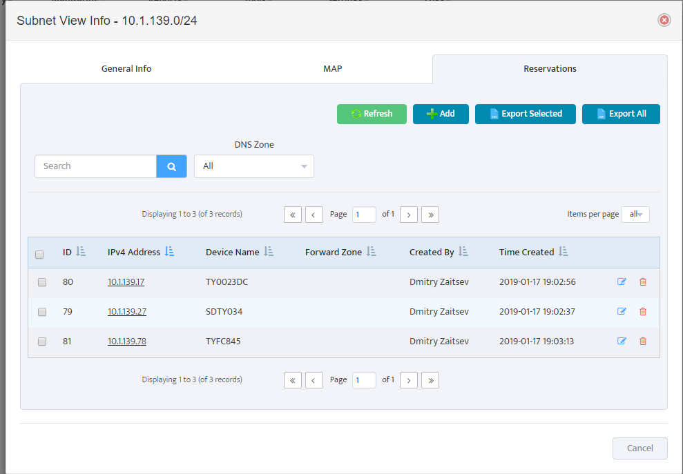
Task: Go to last page in top pagination
Action: tap(430, 215)
